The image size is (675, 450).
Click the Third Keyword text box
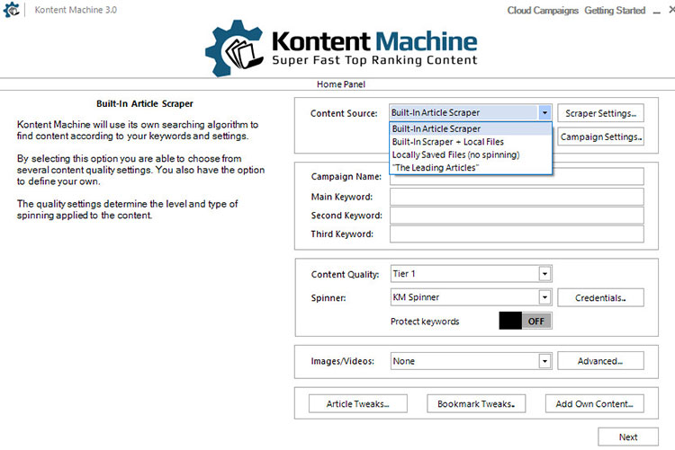517,234
